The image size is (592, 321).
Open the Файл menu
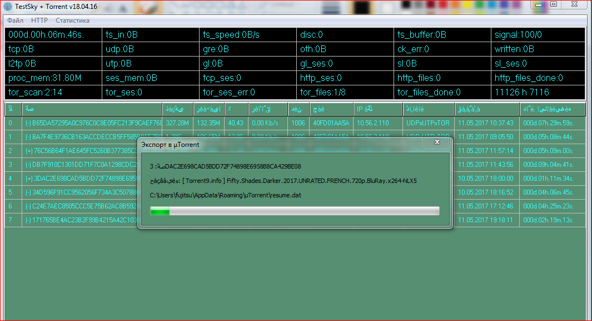(x=16, y=21)
